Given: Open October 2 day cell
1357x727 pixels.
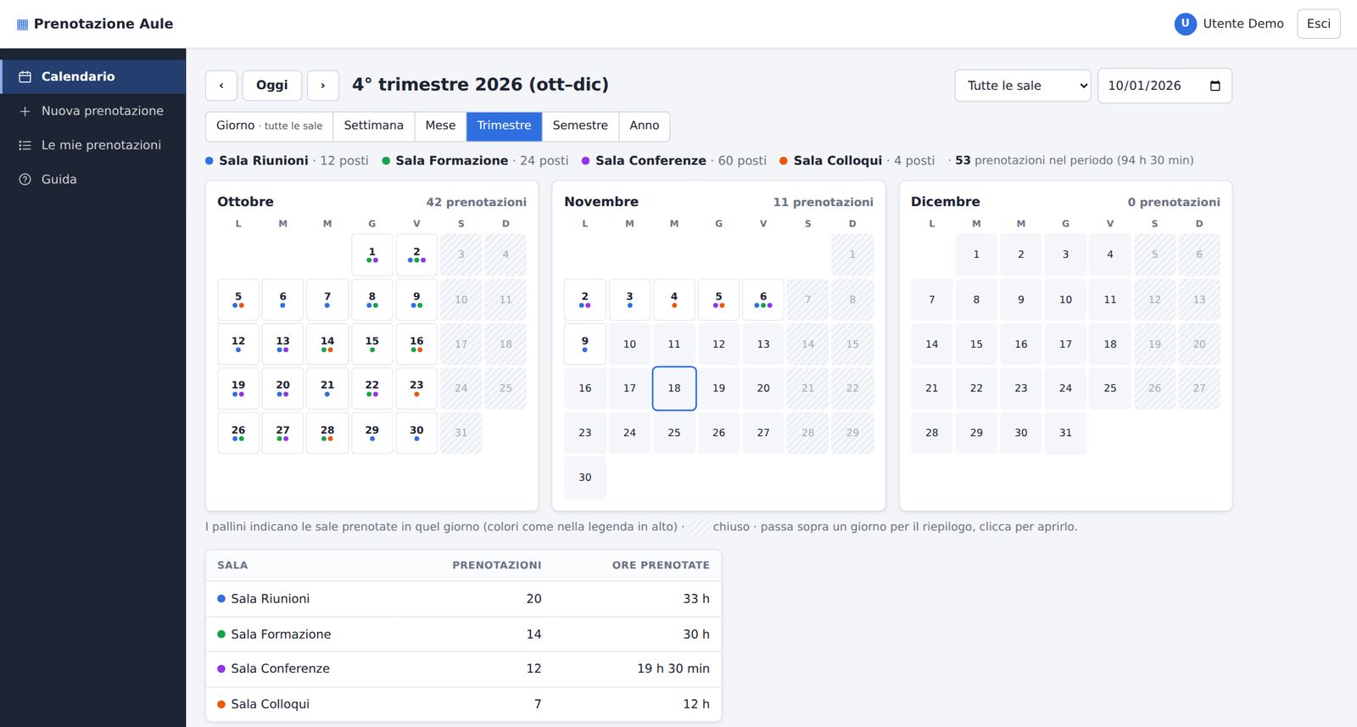Looking at the screenshot, I should point(416,254).
